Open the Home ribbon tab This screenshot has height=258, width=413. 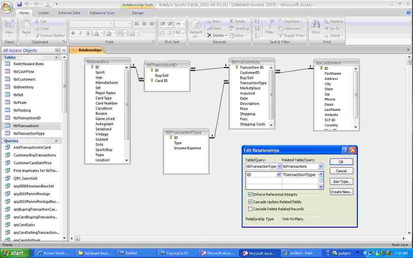point(24,13)
